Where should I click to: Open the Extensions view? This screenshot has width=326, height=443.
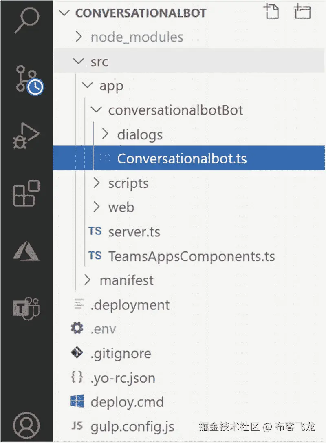pos(26,194)
